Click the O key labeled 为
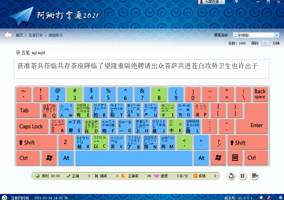 184,110
